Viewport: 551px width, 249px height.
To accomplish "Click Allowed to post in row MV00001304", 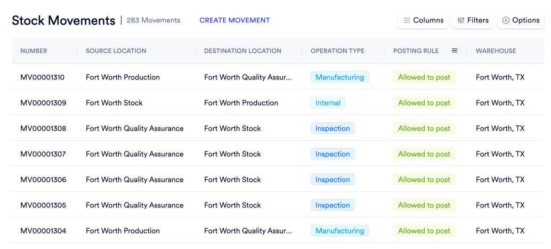I will pyautogui.click(x=424, y=231).
